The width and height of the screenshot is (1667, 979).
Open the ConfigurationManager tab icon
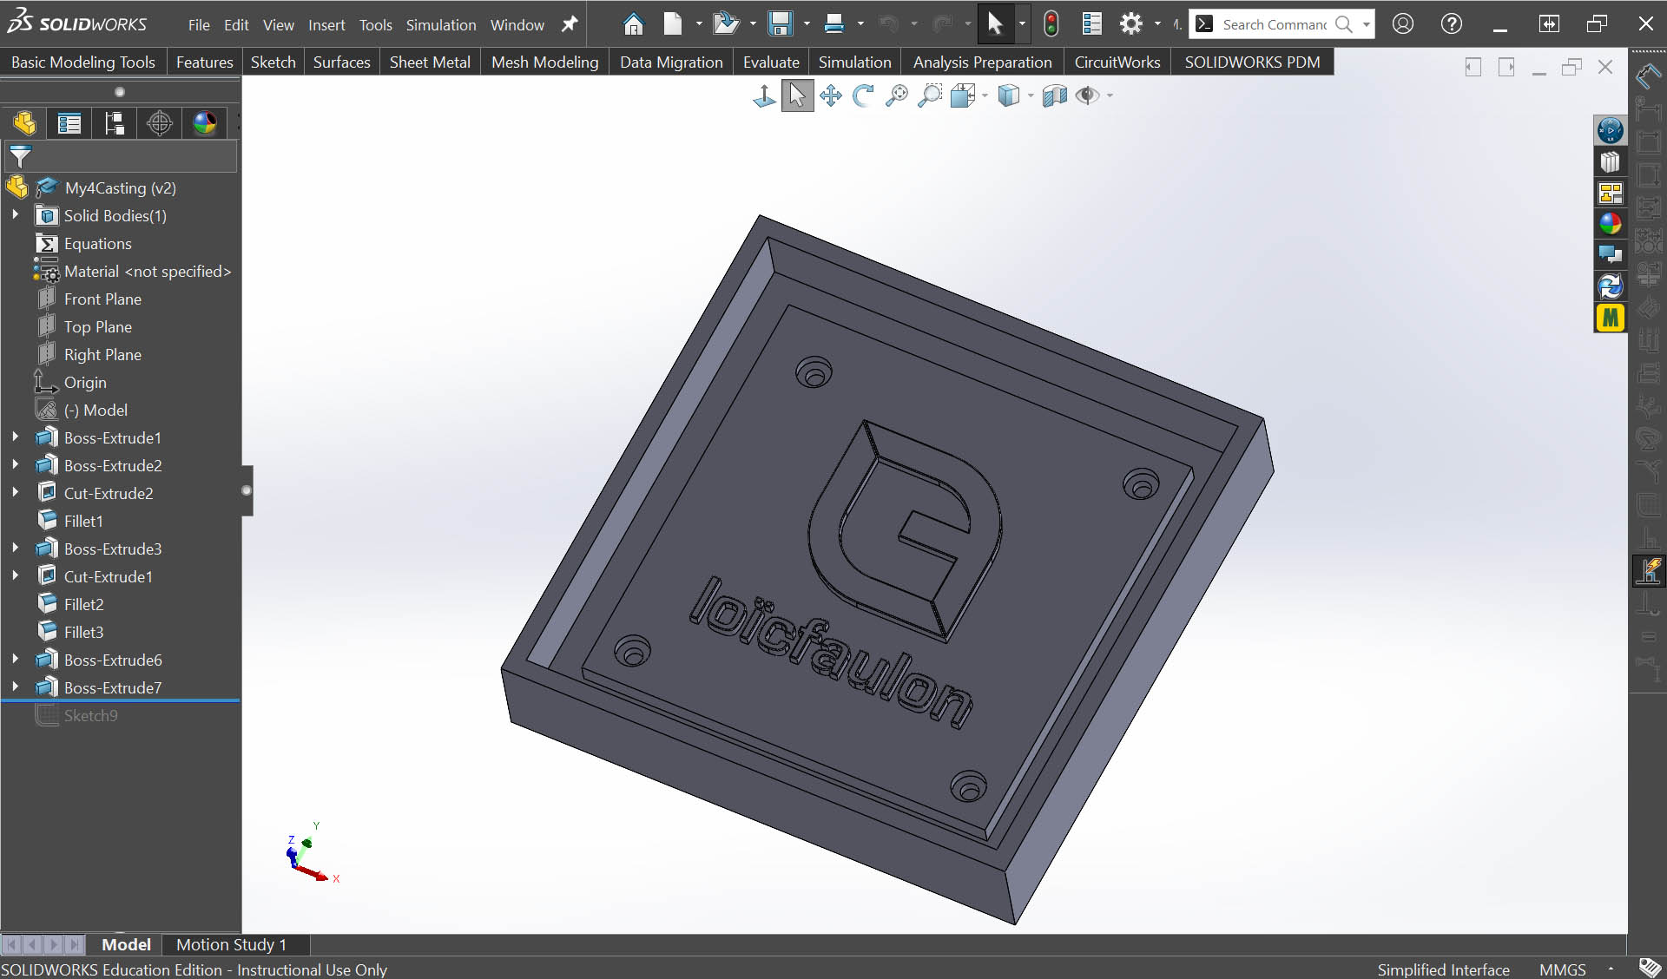click(114, 123)
